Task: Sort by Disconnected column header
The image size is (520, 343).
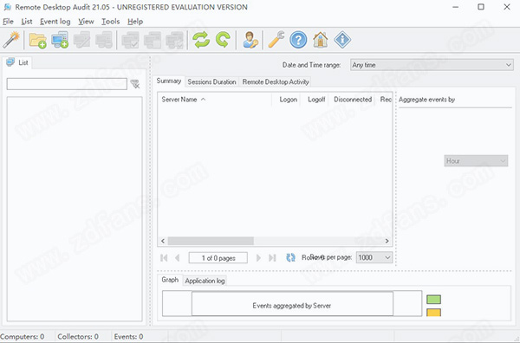Action: (352, 100)
